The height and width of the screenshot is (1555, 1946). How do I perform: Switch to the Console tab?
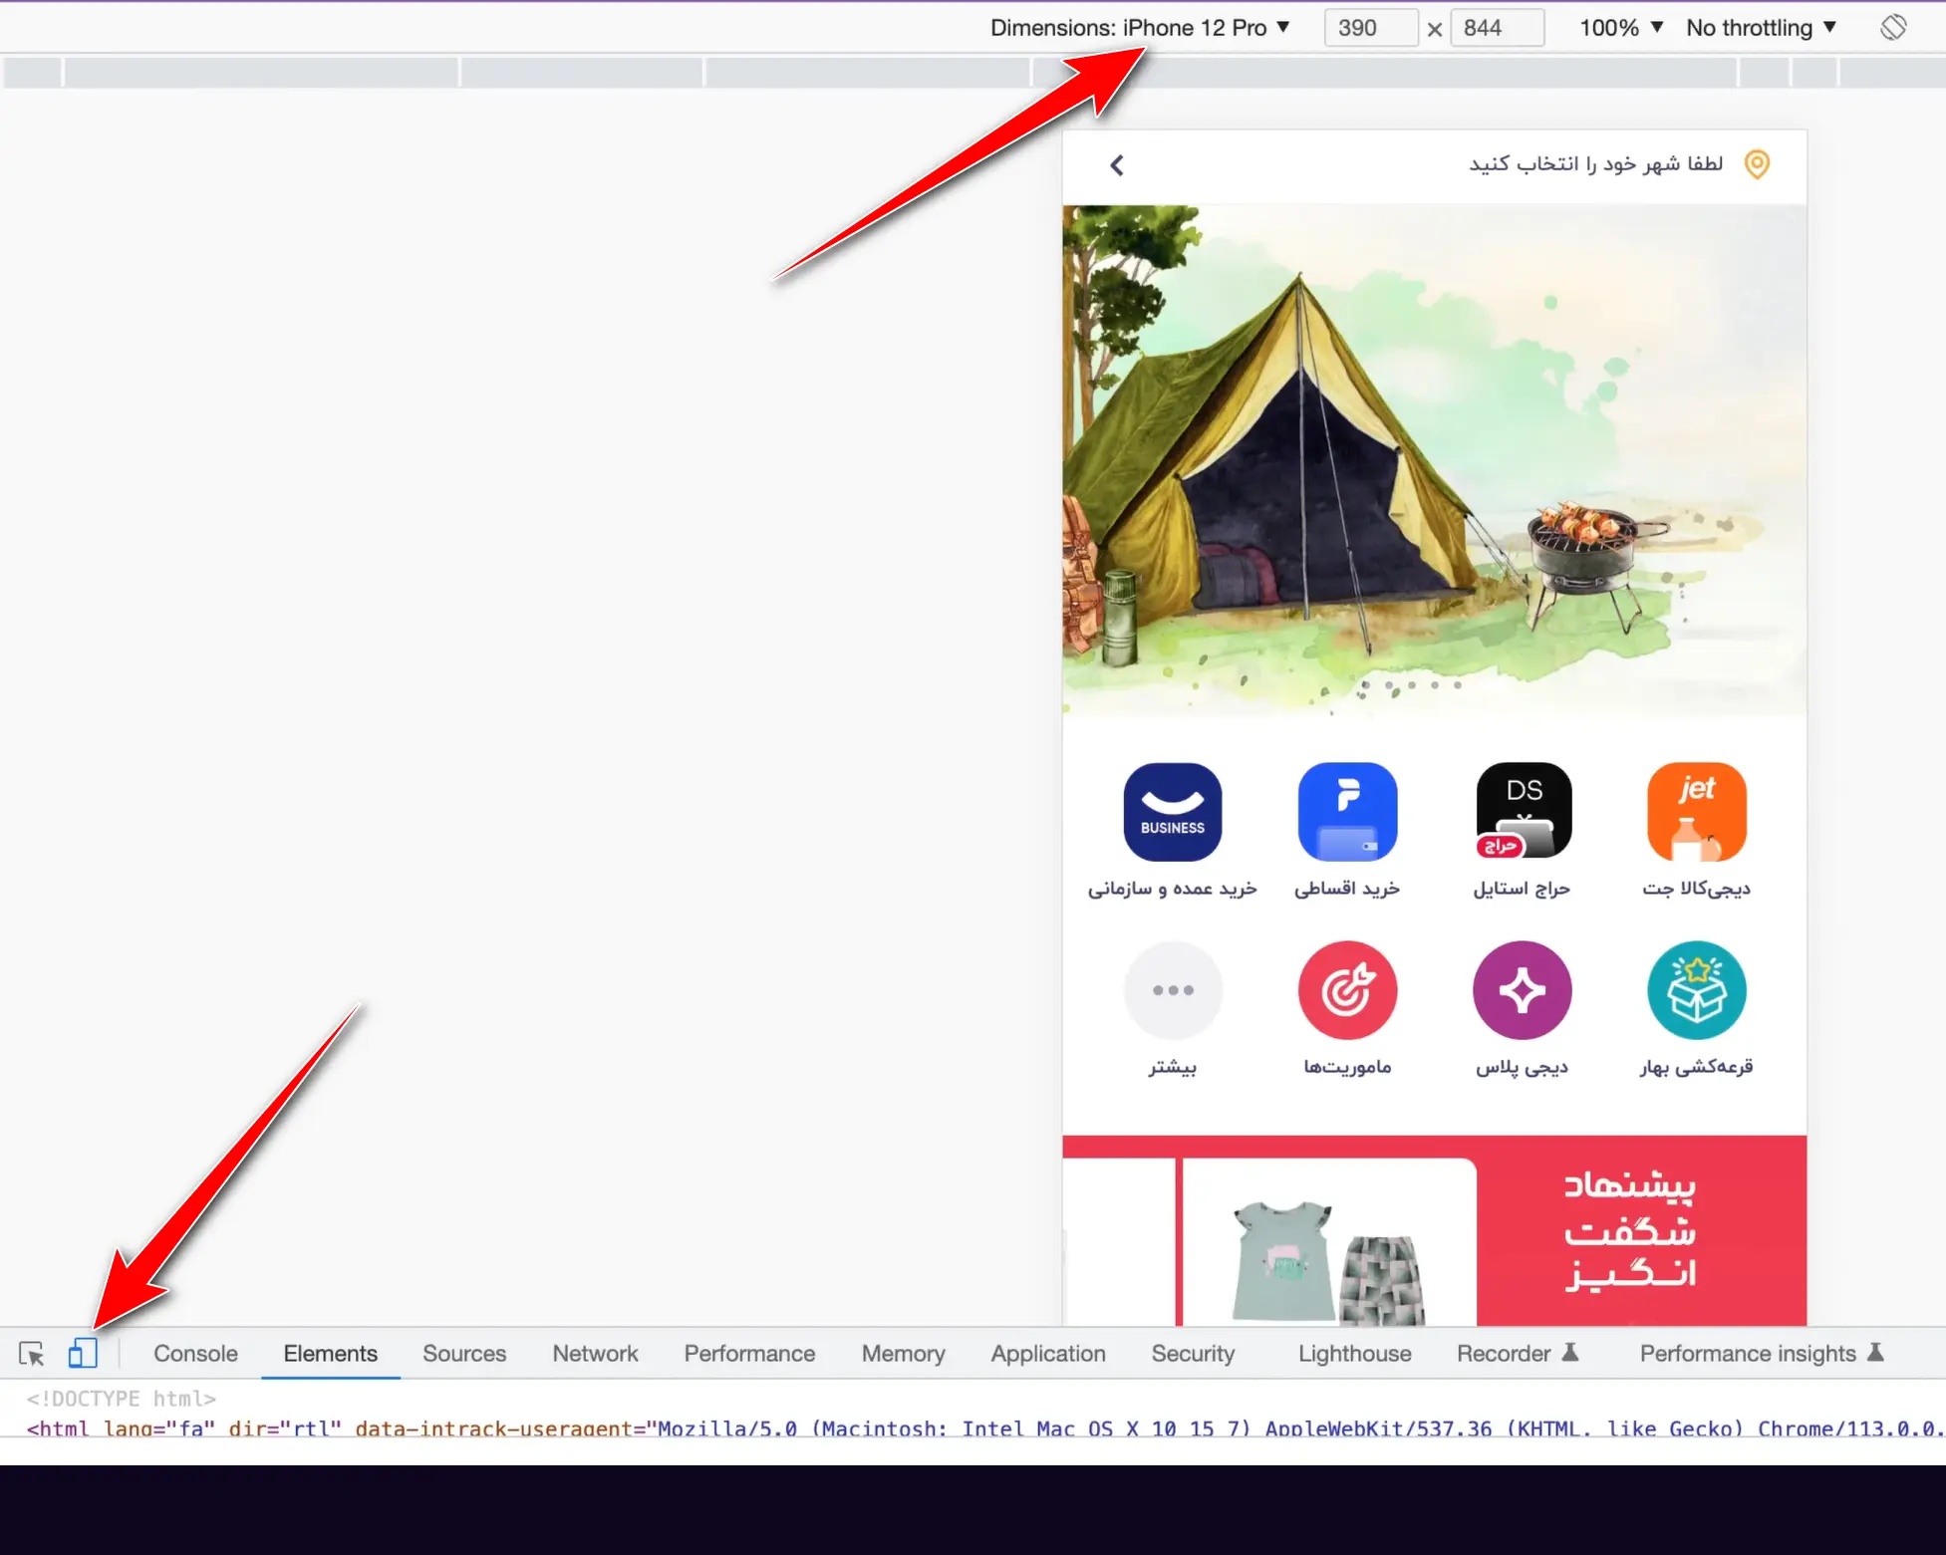(x=195, y=1353)
